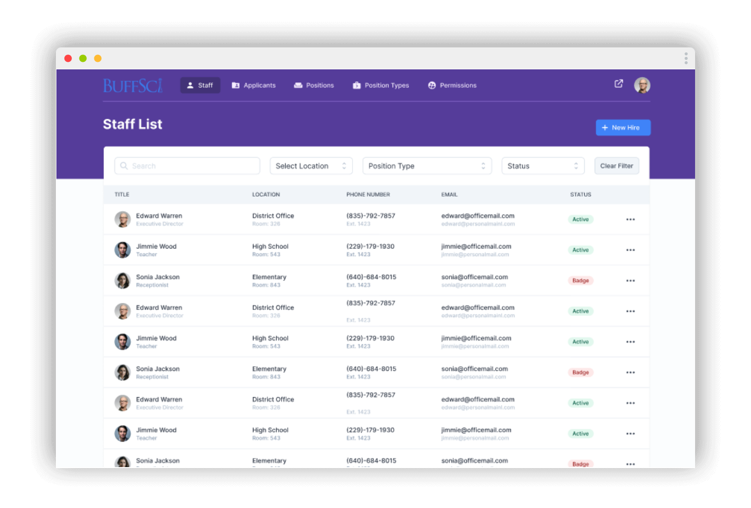Click the external link icon in header
Viewport: 751px width, 508px height.
point(618,84)
